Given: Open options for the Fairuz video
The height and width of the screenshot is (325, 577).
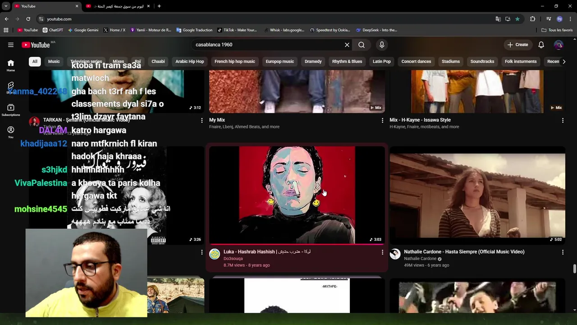Looking at the screenshot, I should pyautogui.click(x=202, y=252).
